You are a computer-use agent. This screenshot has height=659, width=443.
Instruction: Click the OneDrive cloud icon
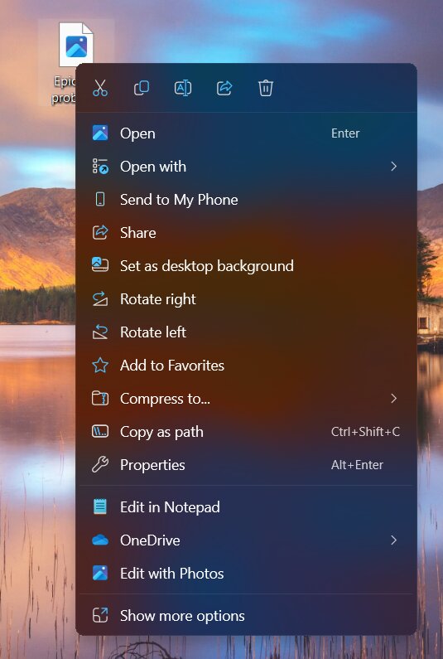100,540
